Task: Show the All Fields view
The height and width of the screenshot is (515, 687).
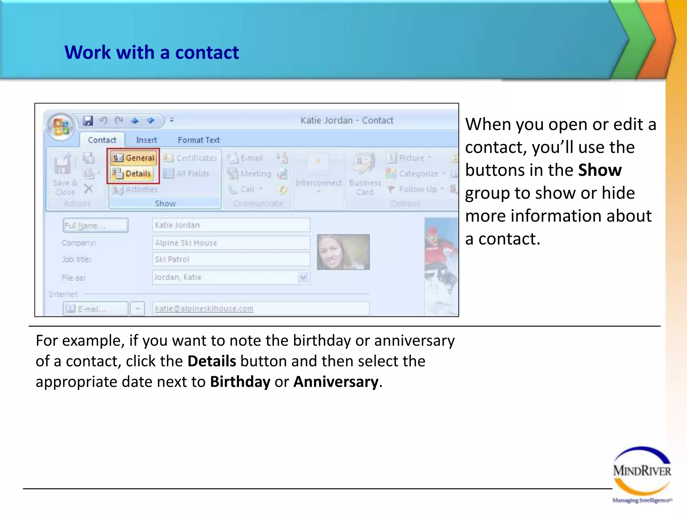Action: tap(187, 173)
